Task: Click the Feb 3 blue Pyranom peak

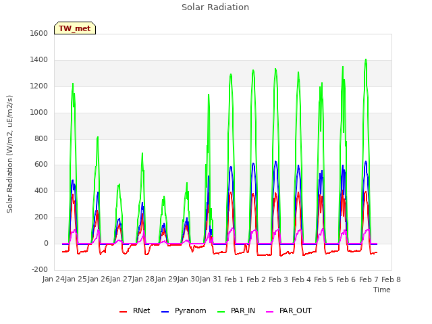Action: pyautogui.click(x=275, y=162)
